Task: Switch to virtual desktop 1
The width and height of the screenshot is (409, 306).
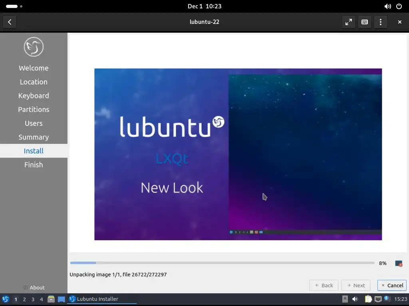Action: 16,300
